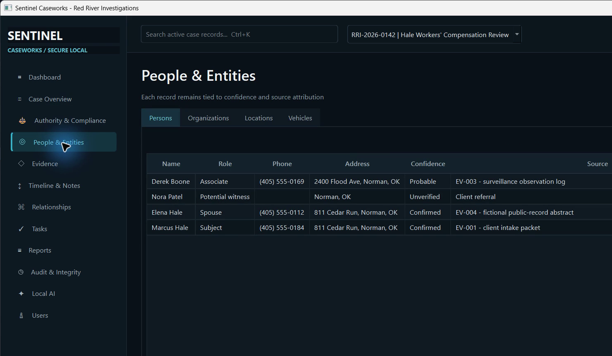The height and width of the screenshot is (356, 612).
Task: Click the Subject role cell
Action: click(x=225, y=227)
